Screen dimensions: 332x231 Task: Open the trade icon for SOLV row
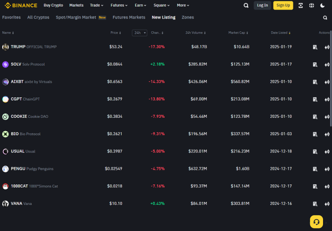click(x=327, y=64)
